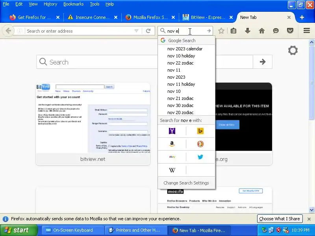The height and width of the screenshot is (236, 315).
Task: Search with eBay engine icon
Action: [172, 157]
